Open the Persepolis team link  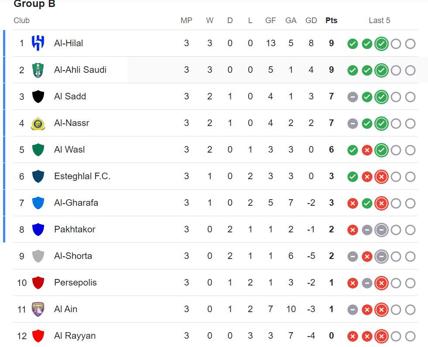coord(75,282)
